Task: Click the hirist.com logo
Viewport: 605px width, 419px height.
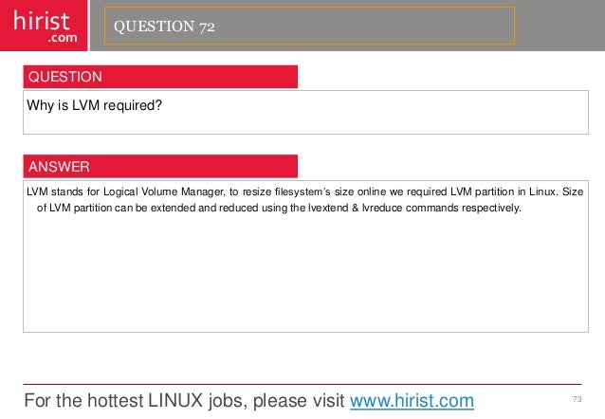Action: 44,26
